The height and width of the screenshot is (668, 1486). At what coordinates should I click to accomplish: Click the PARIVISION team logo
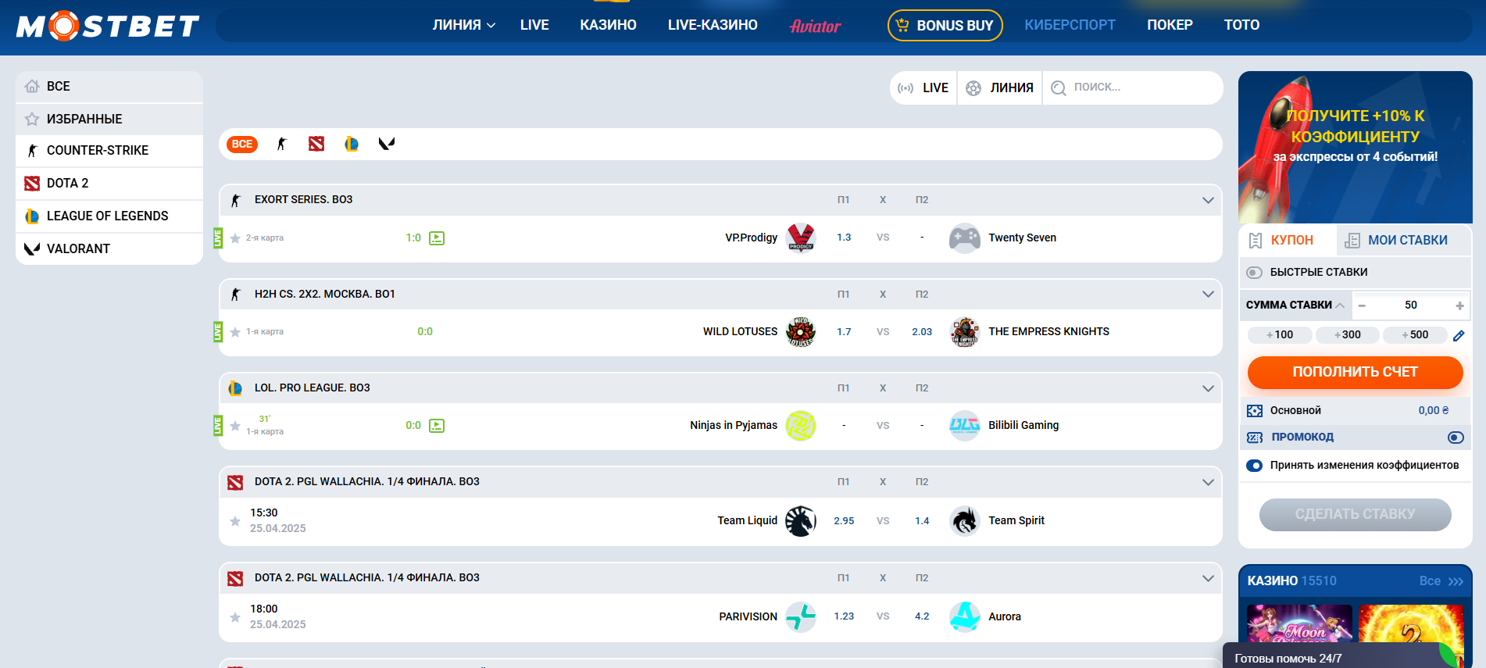tap(801, 616)
